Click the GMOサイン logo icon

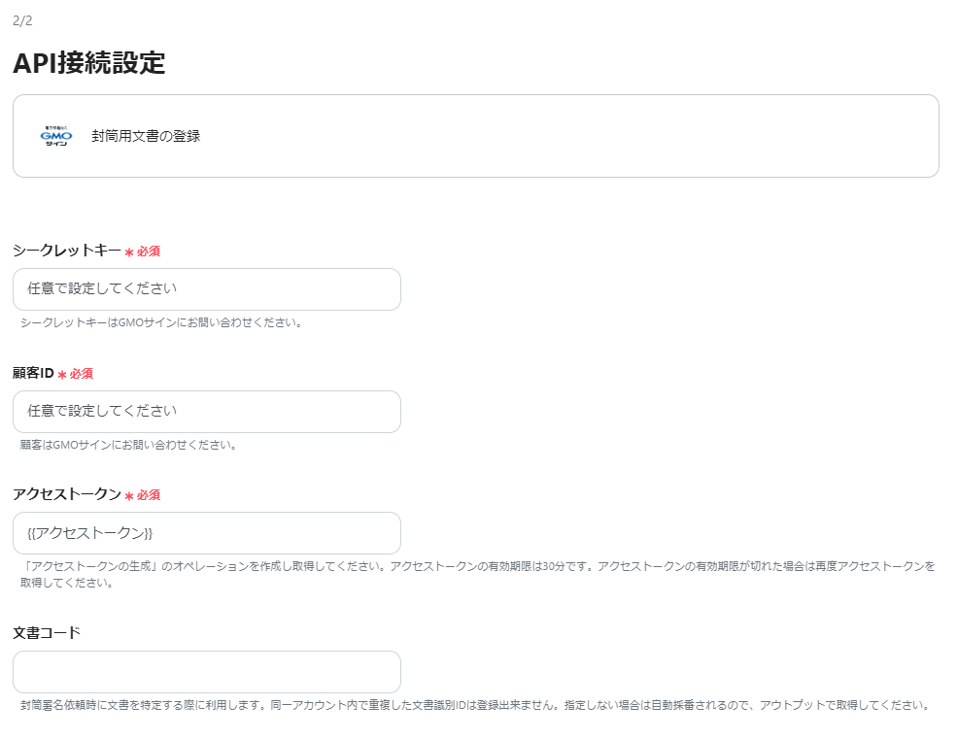pos(55,136)
